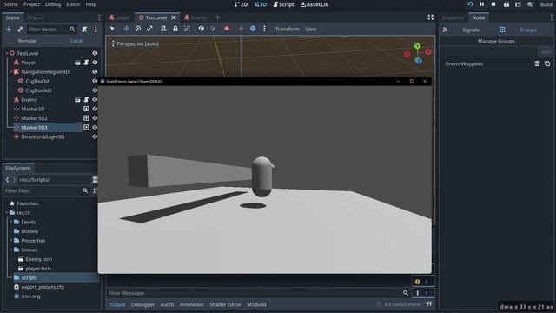Viewport: 556px width, 313px height.
Task: Activate the Rotate Mode tool
Action: [x=138, y=29]
